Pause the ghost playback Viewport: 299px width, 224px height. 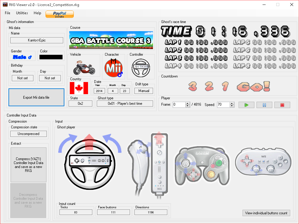tap(264, 105)
